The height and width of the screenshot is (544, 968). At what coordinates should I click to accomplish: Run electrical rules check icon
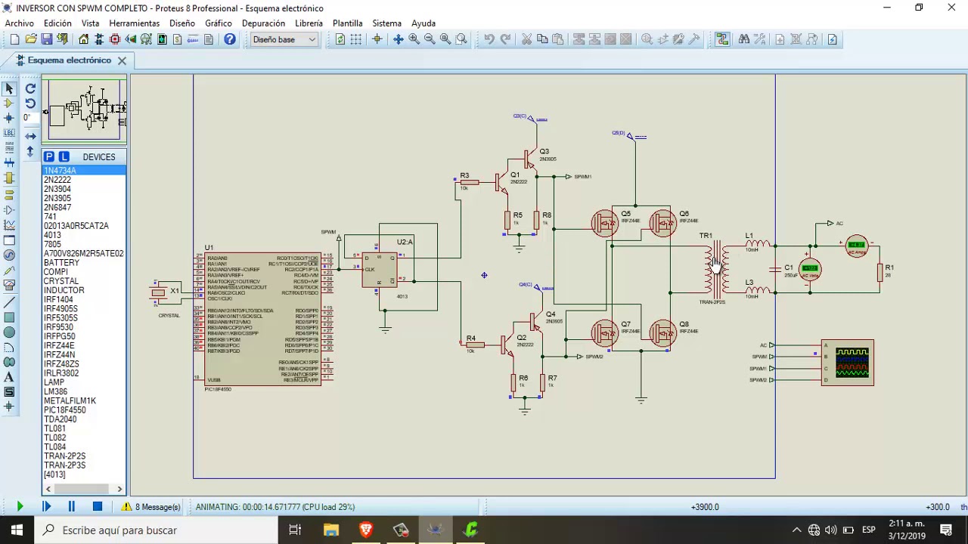pos(833,39)
